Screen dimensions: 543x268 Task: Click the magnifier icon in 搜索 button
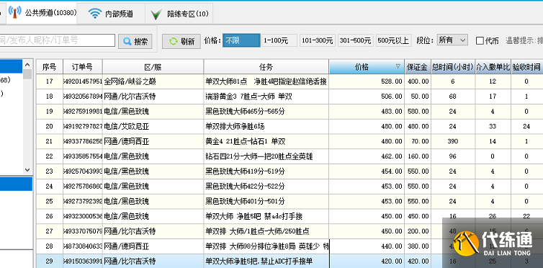pyautogui.click(x=127, y=42)
